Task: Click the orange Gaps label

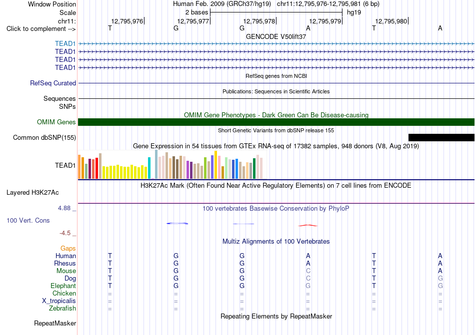Action: pos(68,248)
